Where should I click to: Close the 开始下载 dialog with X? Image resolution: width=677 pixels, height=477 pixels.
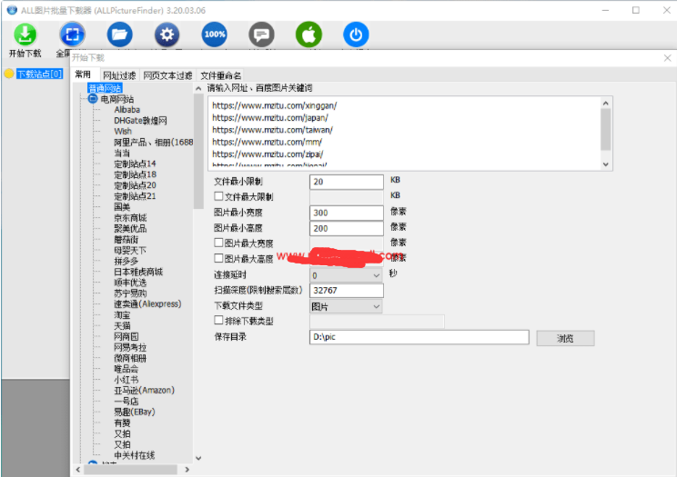tap(667, 58)
